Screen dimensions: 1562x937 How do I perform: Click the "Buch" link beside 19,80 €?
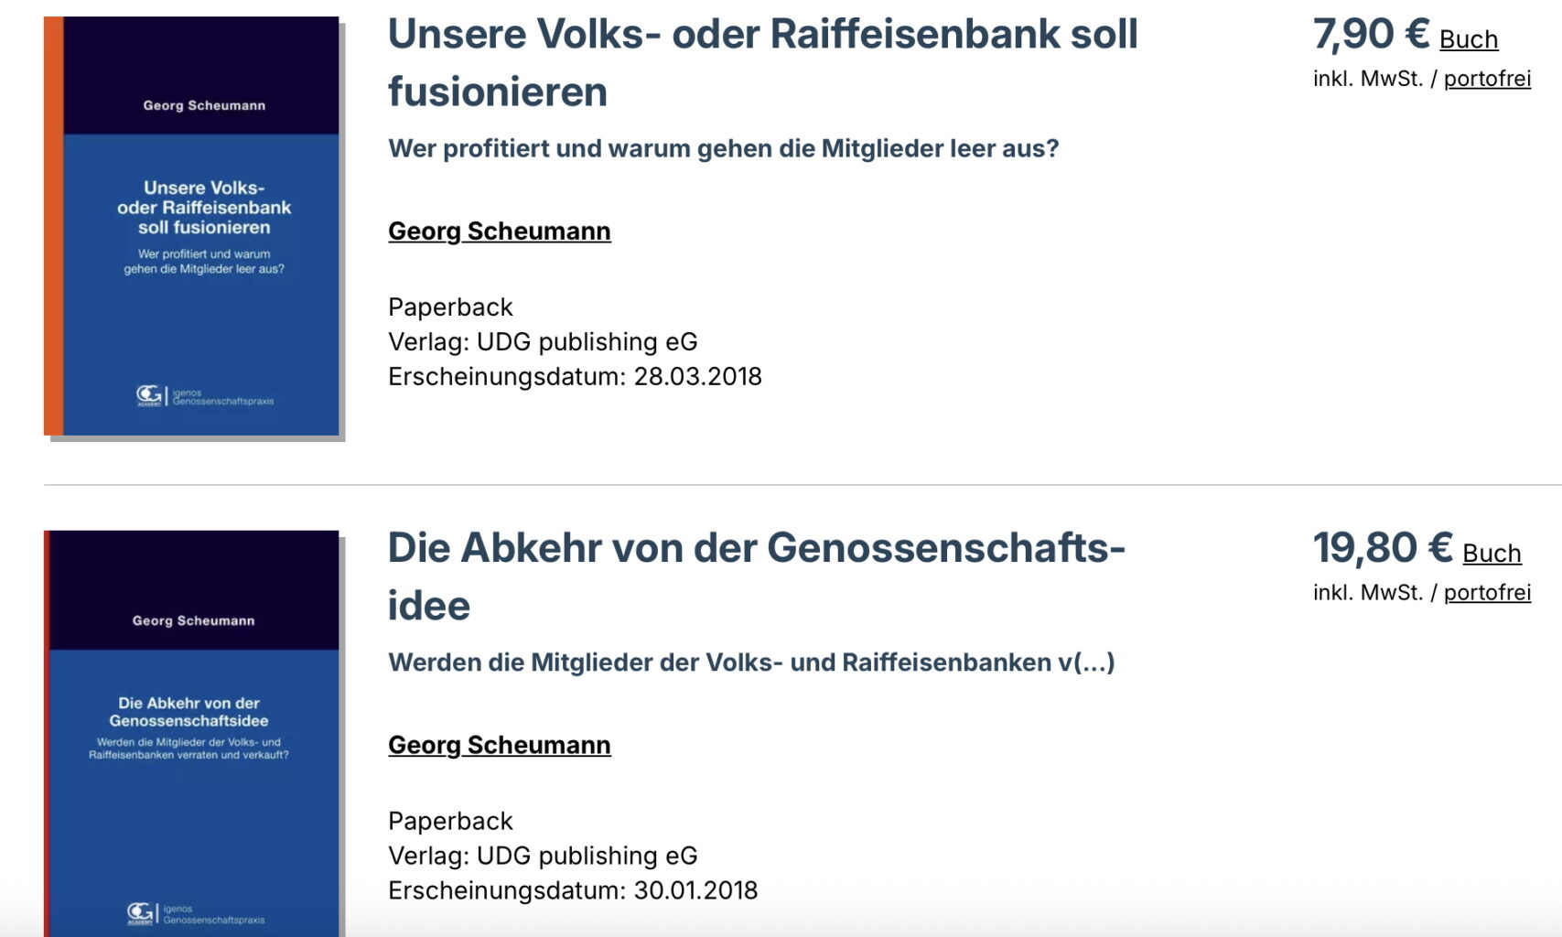(1492, 554)
